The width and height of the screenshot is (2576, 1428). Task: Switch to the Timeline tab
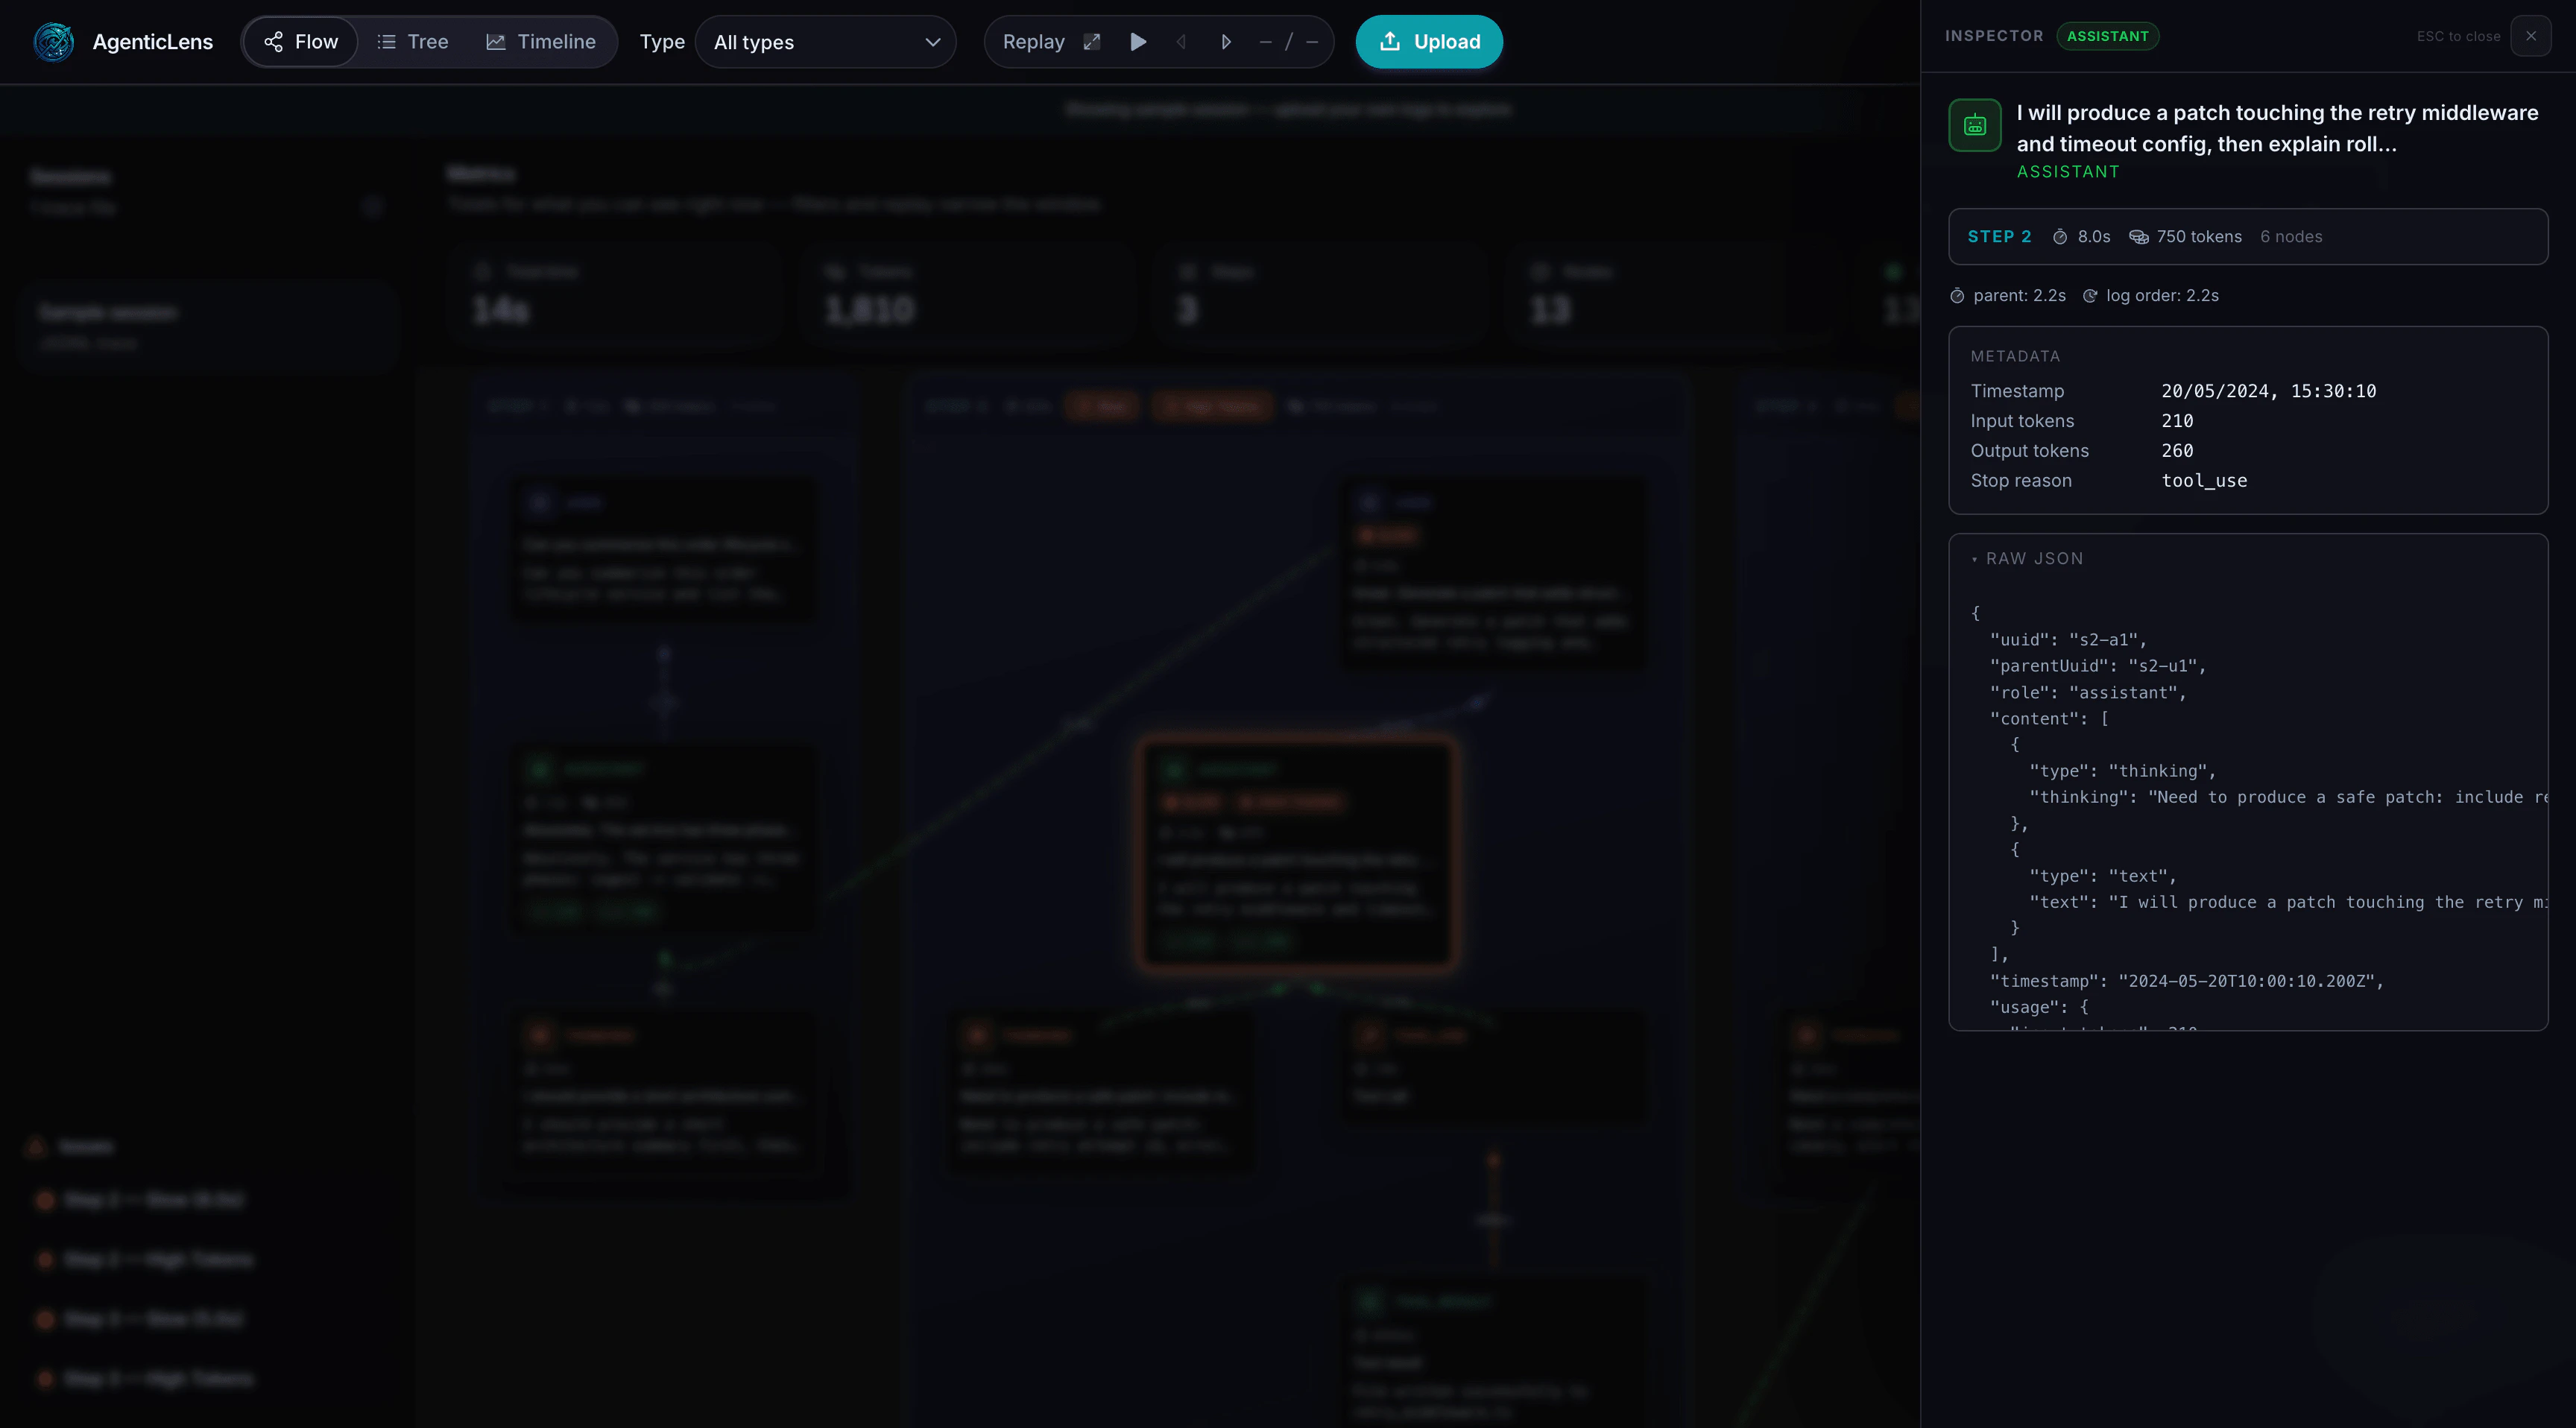(541, 41)
